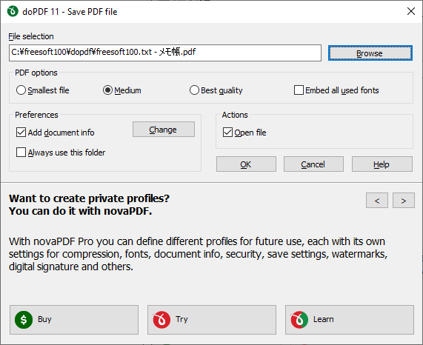423x345 pixels.
Task: Select the Smallest file option
Action: pos(21,90)
